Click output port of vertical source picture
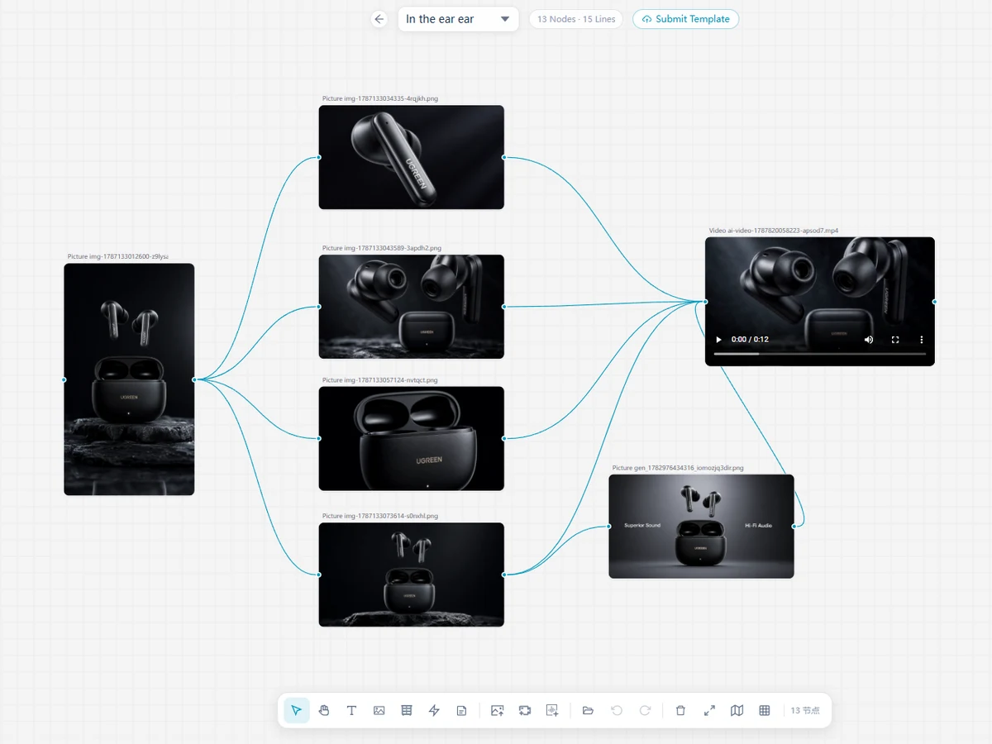 194,379
